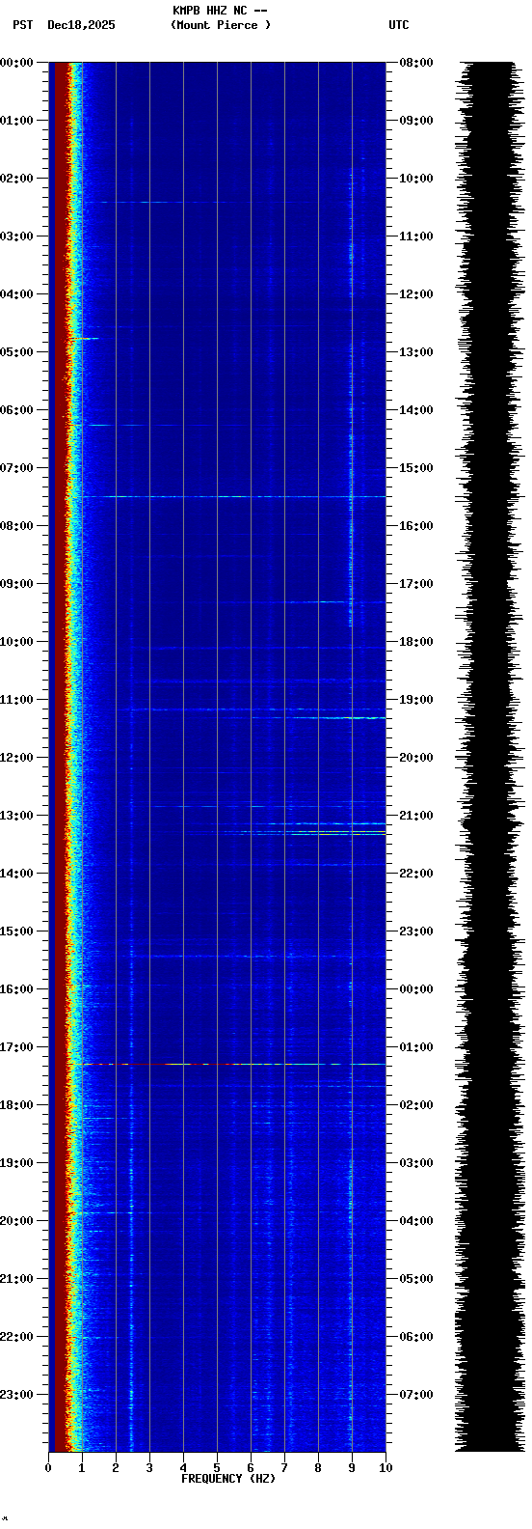Click the '(Mount Pierce )' subtitle

coord(221,25)
